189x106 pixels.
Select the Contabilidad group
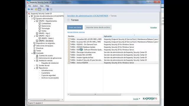46,24
